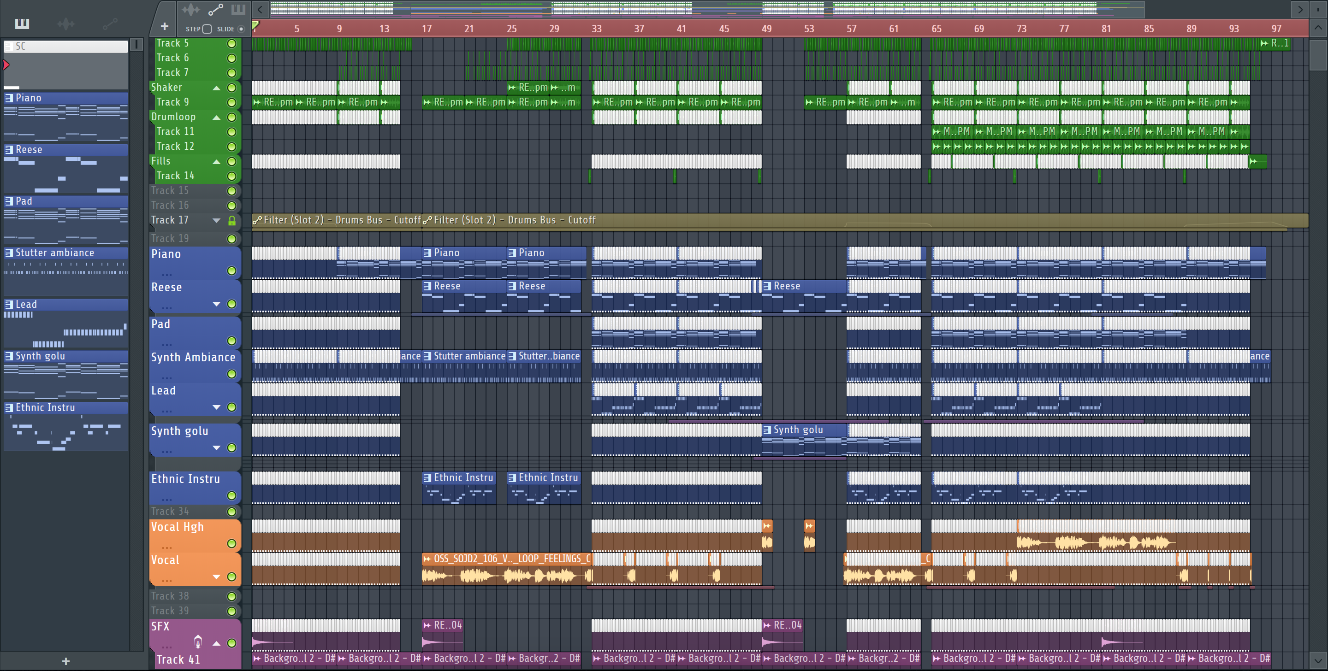Image resolution: width=1328 pixels, height=671 pixels.
Task: Expand the Reese track dropdown arrow
Action: pyautogui.click(x=217, y=304)
